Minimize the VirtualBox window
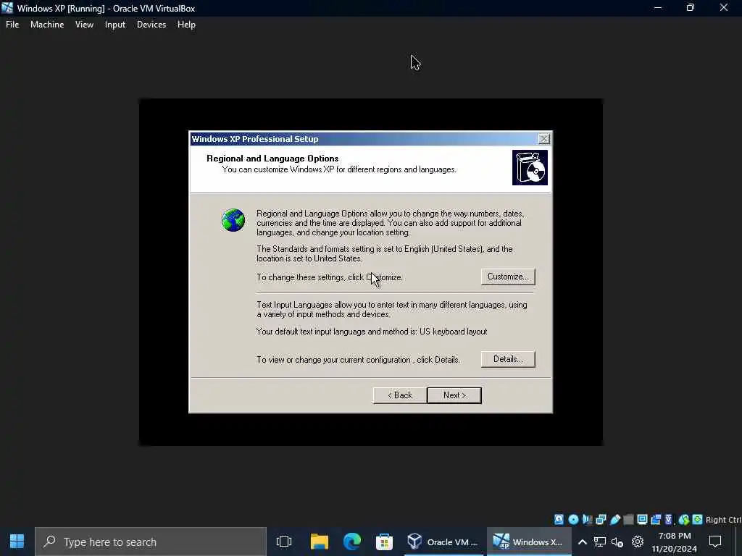The width and height of the screenshot is (742, 556). click(658, 7)
